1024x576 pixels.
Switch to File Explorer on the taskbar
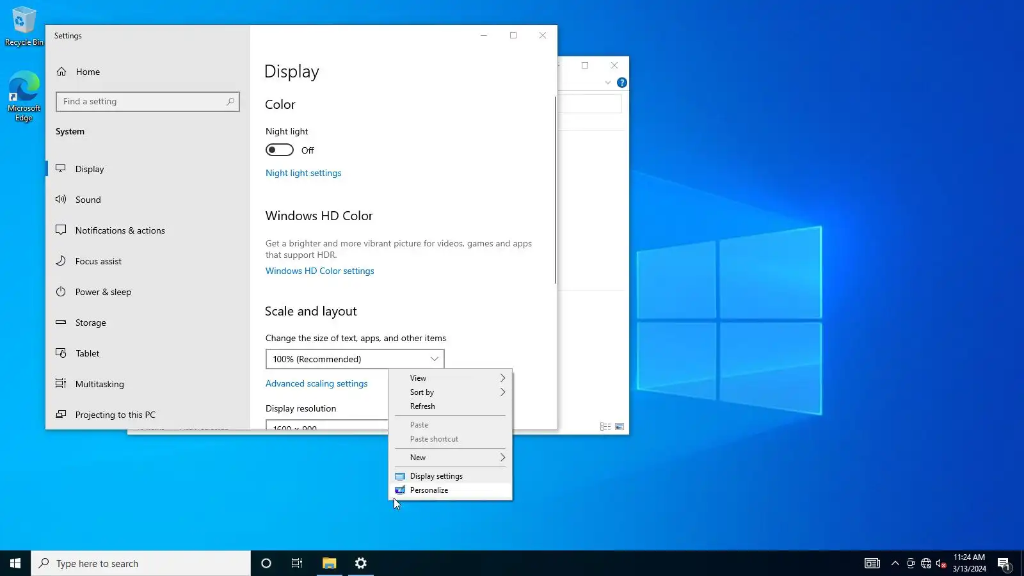[329, 563]
